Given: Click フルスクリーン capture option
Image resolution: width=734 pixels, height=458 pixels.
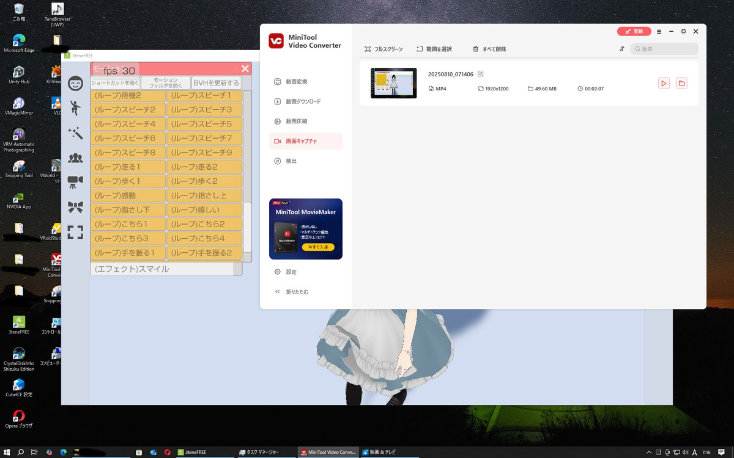Looking at the screenshot, I should [384, 49].
